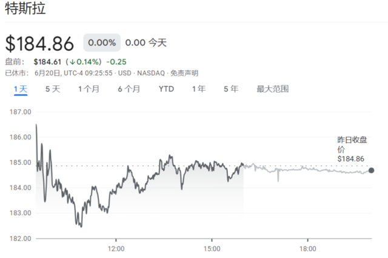
Task: Switch chart to 1年 range
Action: point(198,89)
